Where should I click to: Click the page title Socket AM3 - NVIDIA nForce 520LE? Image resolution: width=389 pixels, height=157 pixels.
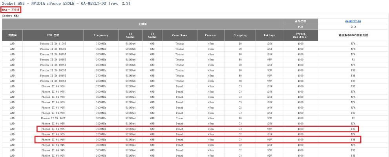tap(66, 4)
